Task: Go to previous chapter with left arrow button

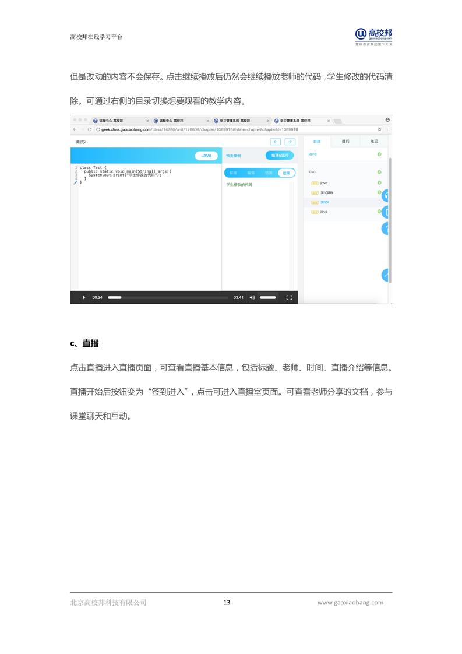Action: [275, 142]
